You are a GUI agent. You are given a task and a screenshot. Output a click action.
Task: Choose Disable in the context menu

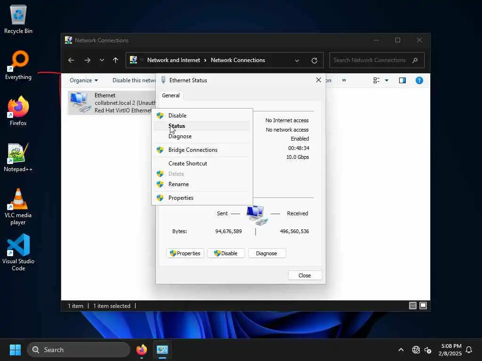coord(202,116)
